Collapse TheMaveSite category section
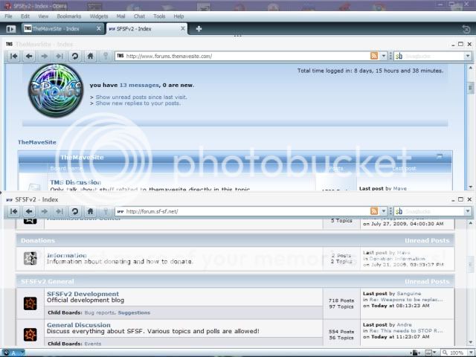476x357 pixels. coord(440,156)
